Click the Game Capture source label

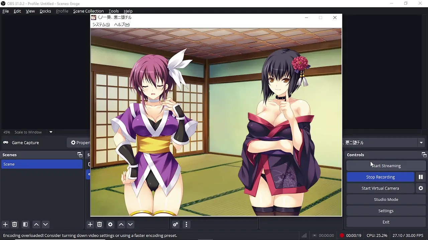25,143
